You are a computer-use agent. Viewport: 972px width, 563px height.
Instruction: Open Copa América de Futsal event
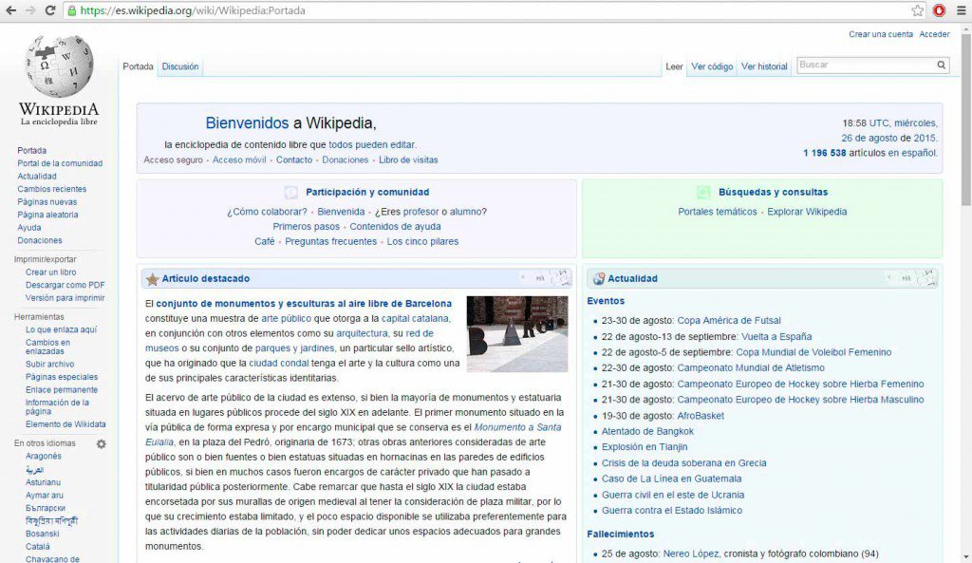(729, 321)
